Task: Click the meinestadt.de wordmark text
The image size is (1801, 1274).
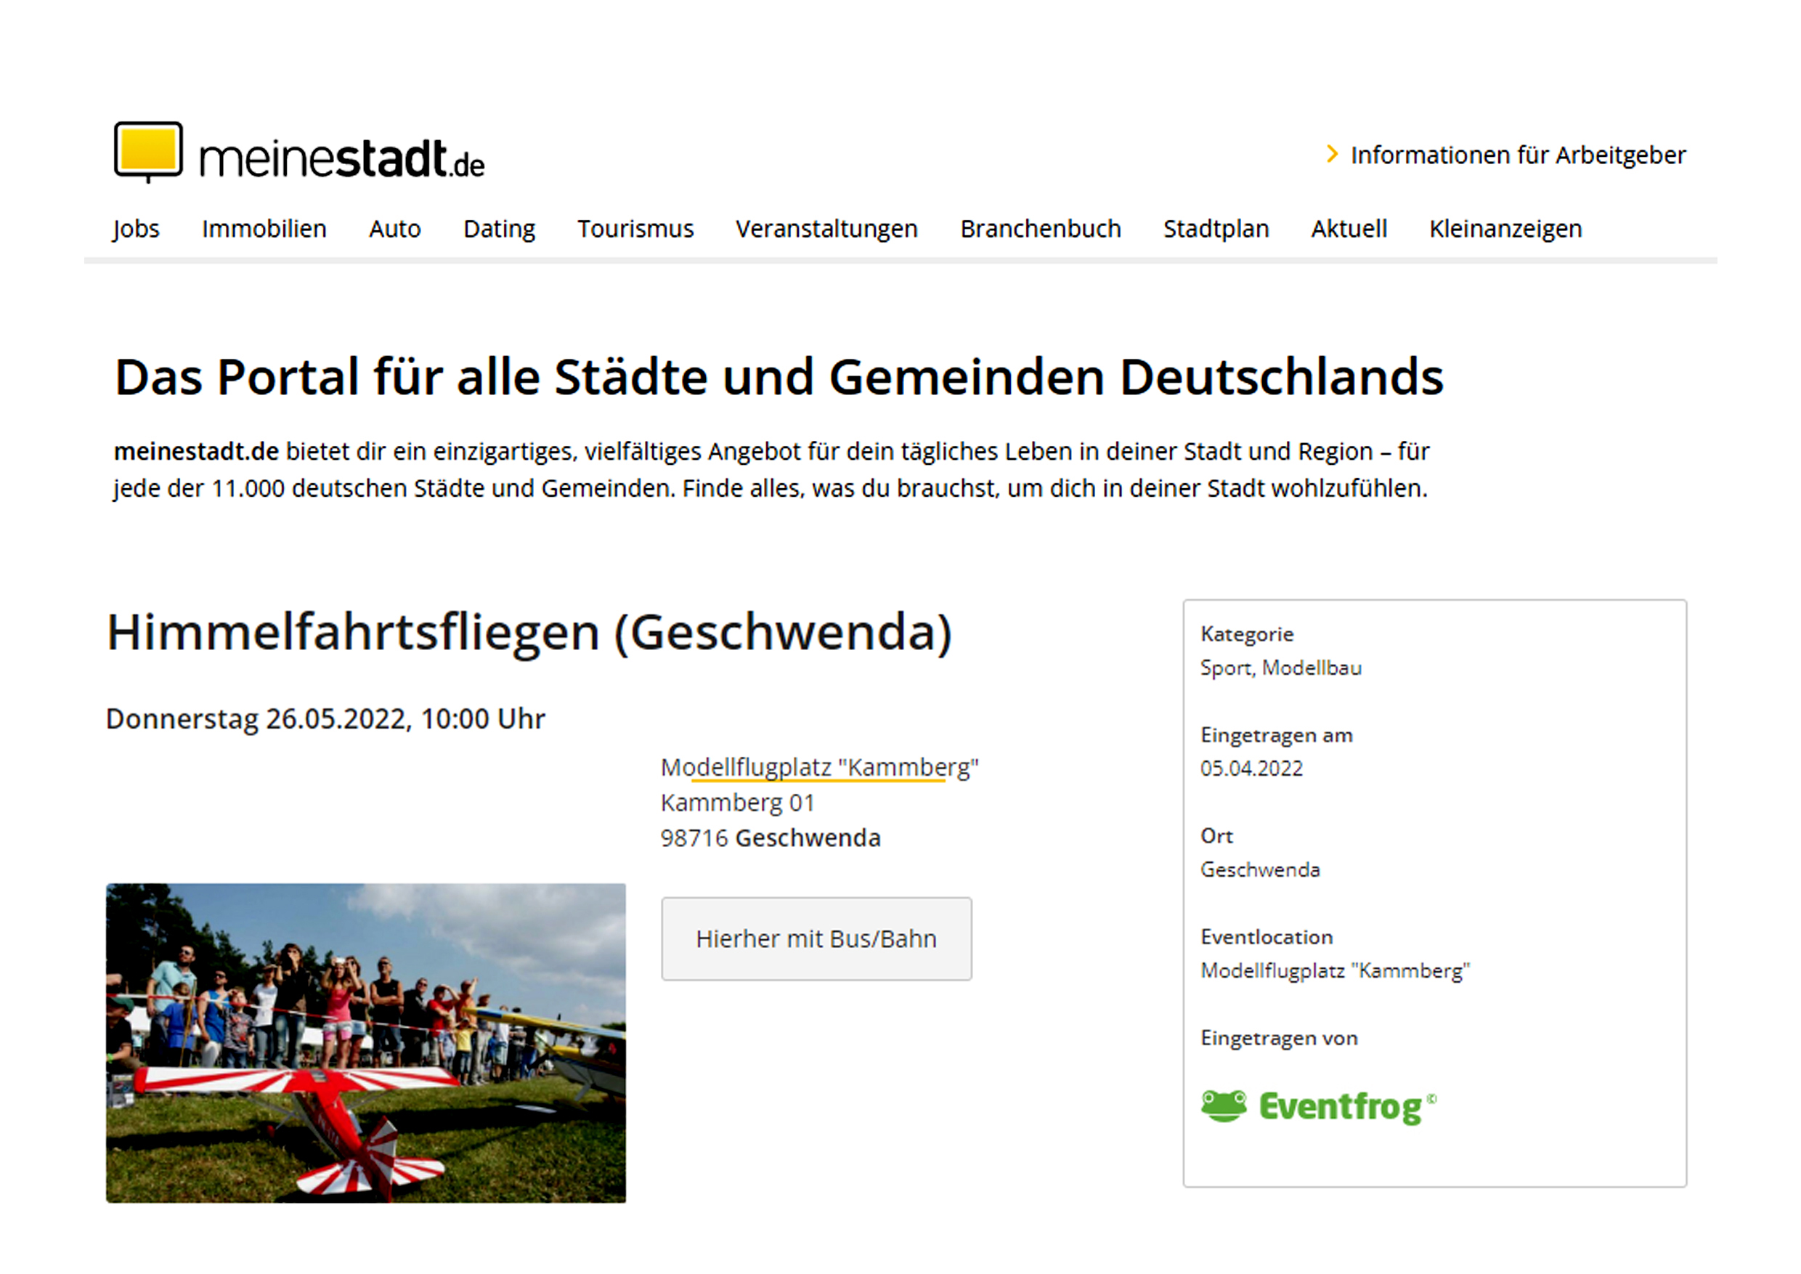Action: pyautogui.click(x=341, y=159)
